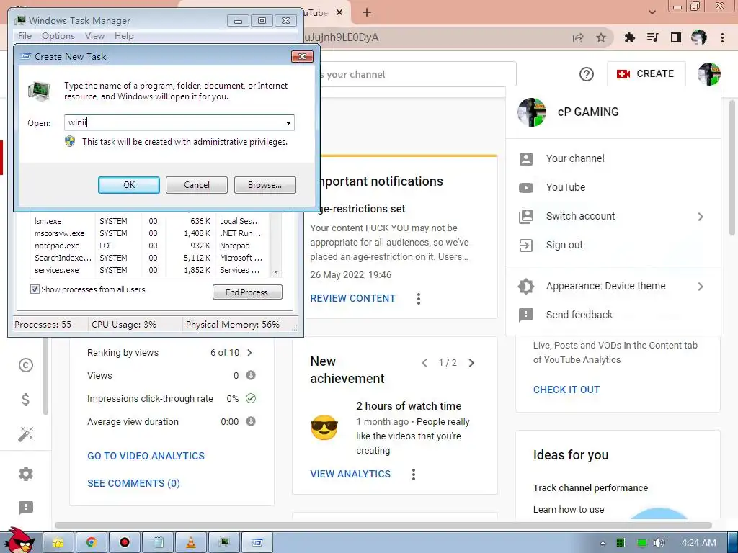Click the Switch account icon
This screenshot has height=553, width=738.
coord(525,216)
